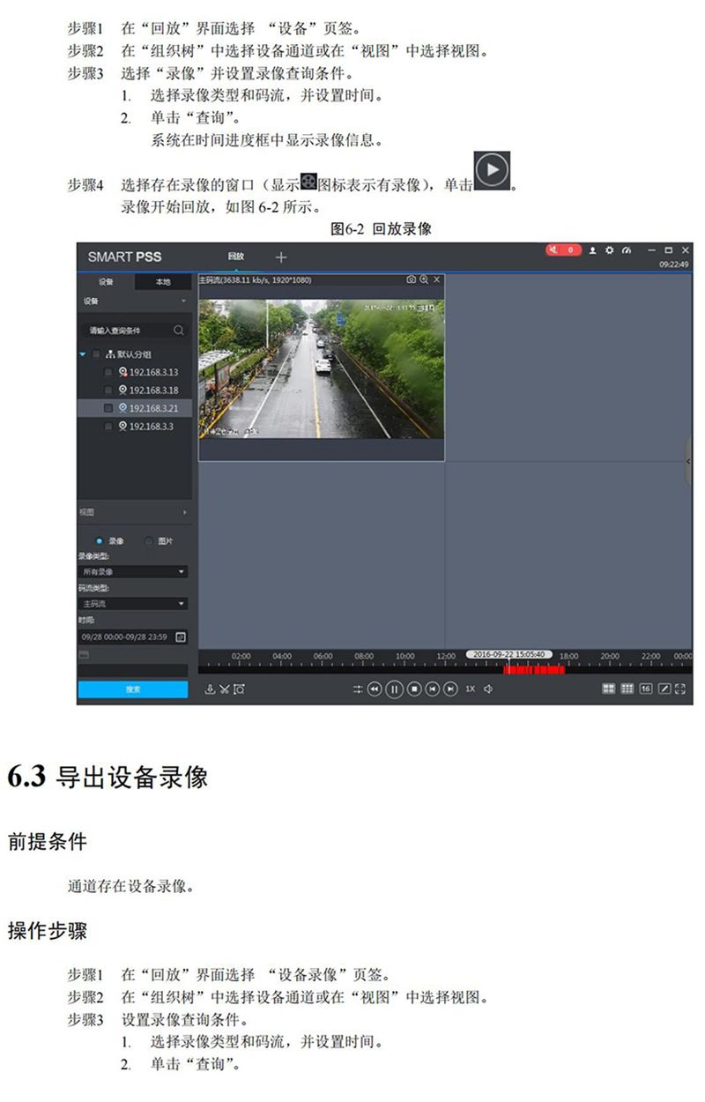Collapse the 默认分组 tree group
This screenshot has height=1102, width=705.
[x=83, y=354]
